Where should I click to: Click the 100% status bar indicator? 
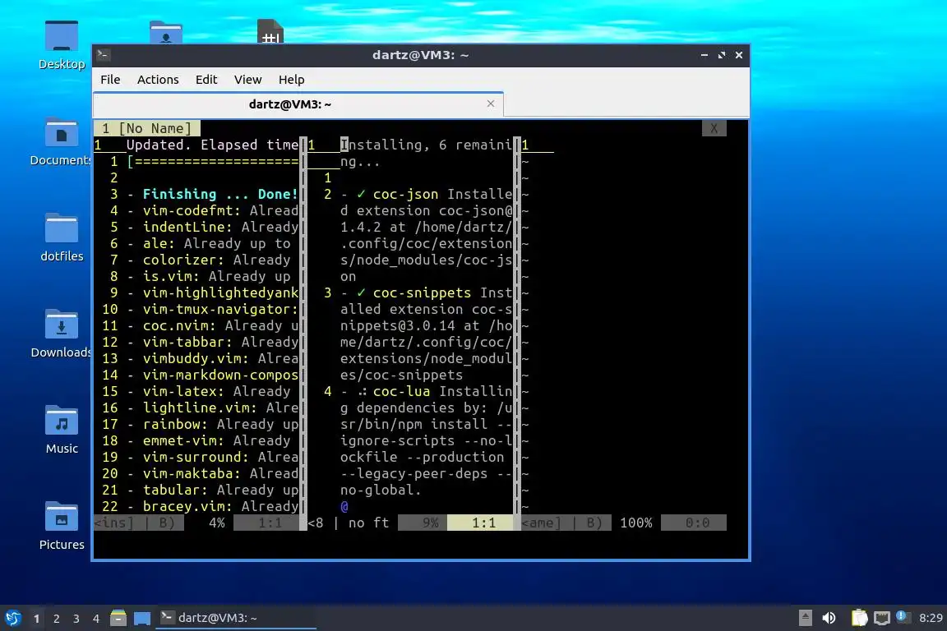click(636, 523)
